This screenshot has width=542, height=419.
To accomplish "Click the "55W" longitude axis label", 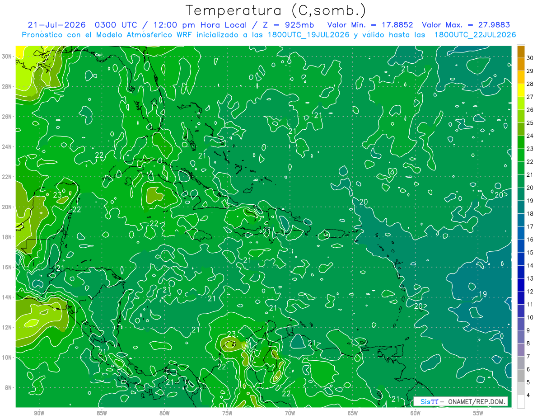I will click(x=478, y=414).
